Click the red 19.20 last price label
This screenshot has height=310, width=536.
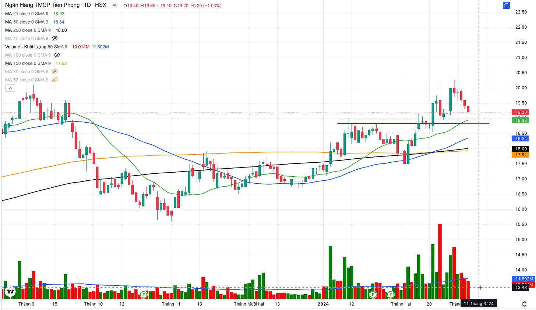click(x=521, y=112)
